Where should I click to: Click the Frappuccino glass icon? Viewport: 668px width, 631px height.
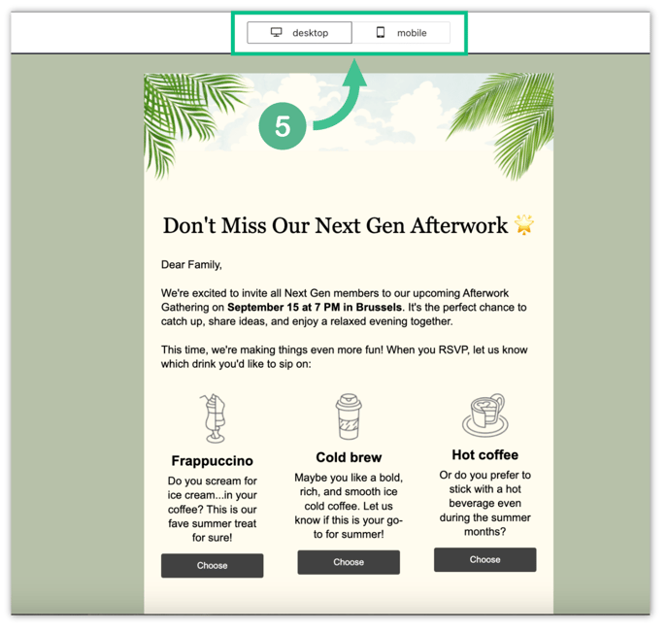pyautogui.click(x=213, y=418)
